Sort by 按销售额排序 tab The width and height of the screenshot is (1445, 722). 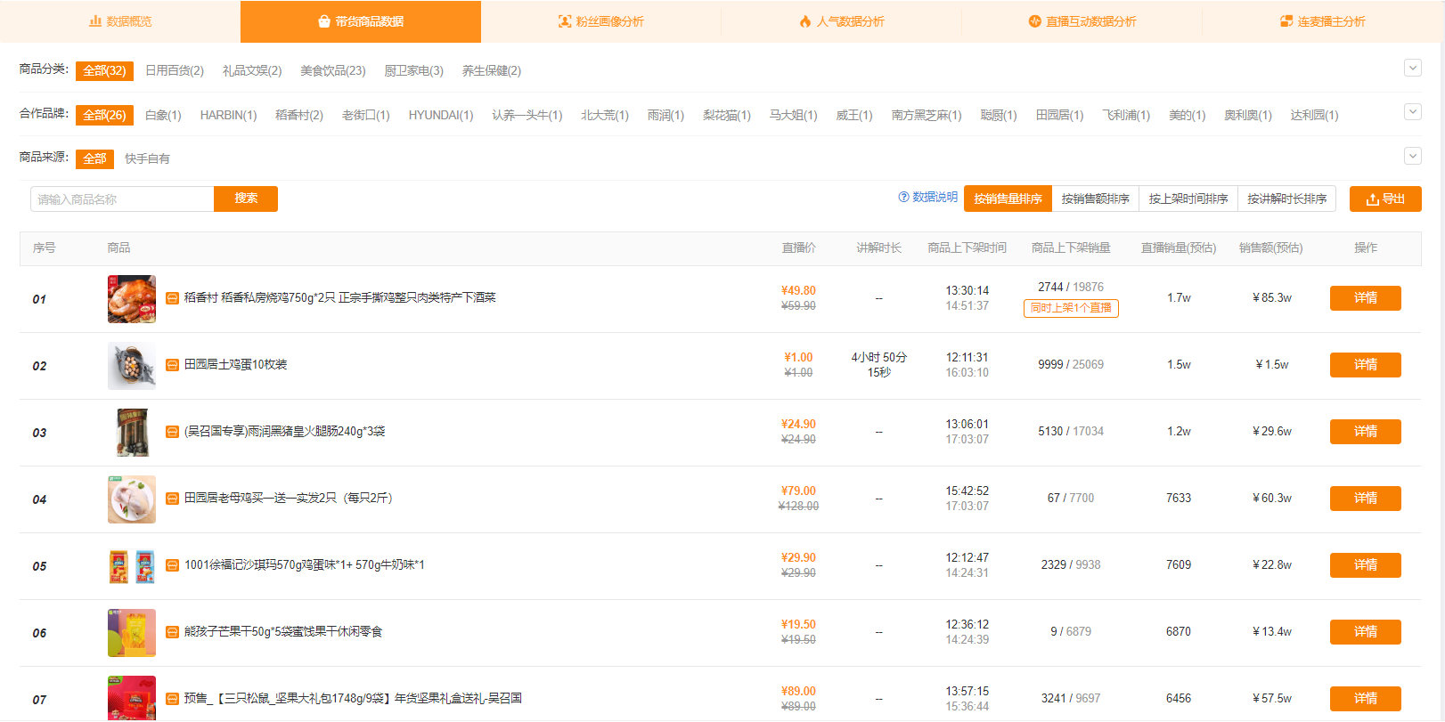pyautogui.click(x=1095, y=199)
